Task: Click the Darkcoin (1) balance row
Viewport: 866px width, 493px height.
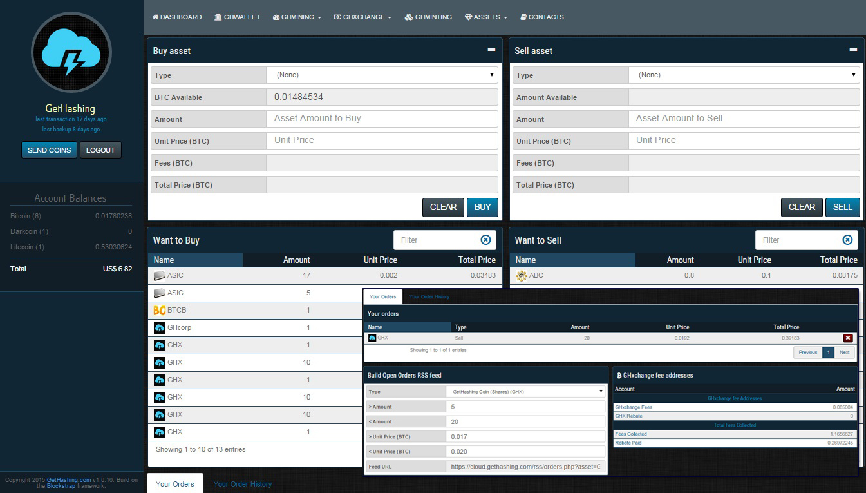Action: pos(71,231)
